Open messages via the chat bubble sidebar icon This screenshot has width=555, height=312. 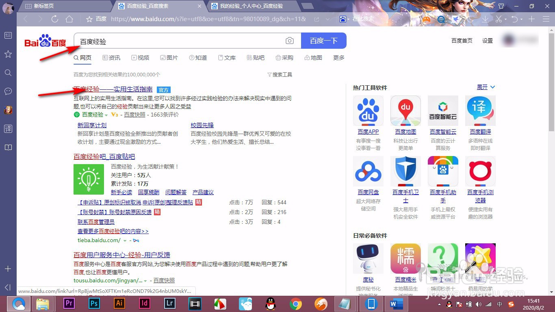[8, 91]
